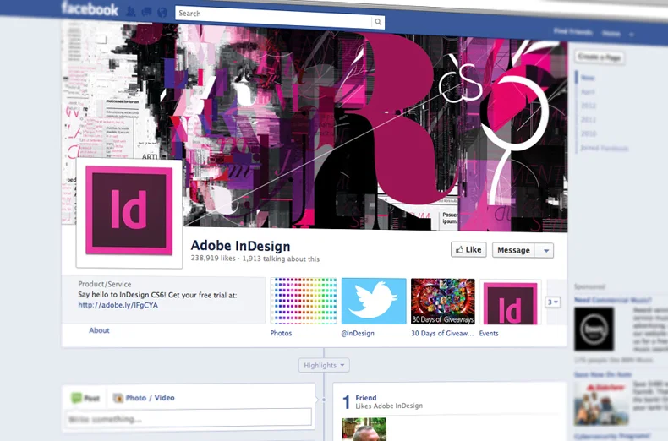Like the Adobe InDesign page
The height and width of the screenshot is (441, 668).
(468, 250)
